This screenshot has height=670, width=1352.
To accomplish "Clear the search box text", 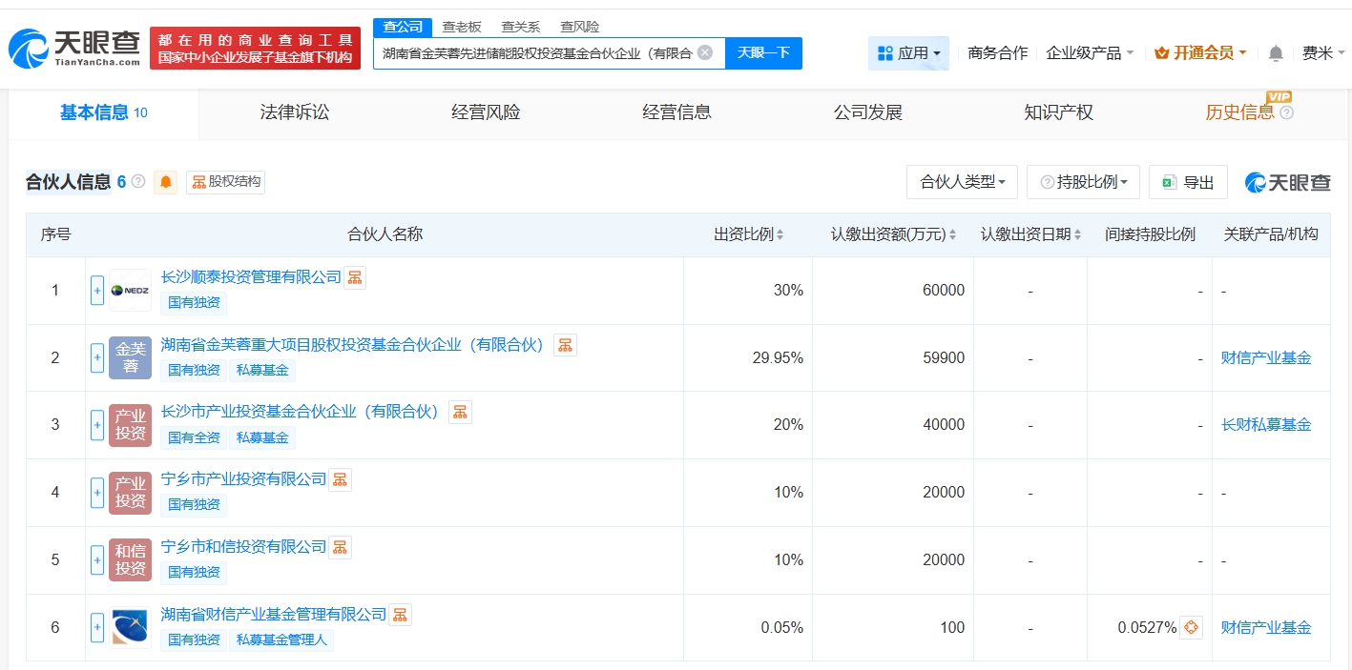I will 705,52.
